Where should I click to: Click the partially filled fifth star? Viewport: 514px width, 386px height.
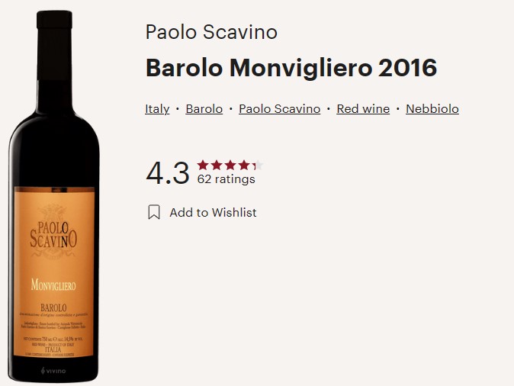[258, 165]
